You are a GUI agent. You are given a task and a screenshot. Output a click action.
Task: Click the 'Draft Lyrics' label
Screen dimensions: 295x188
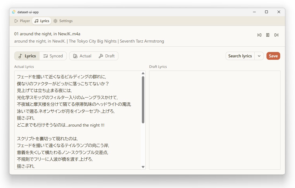tap(158, 67)
